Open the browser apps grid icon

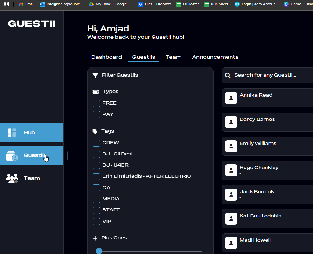(x=6, y=4)
